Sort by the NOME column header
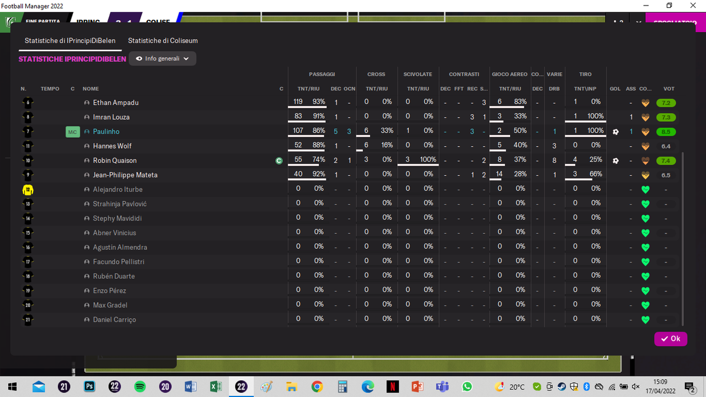 [x=90, y=89]
